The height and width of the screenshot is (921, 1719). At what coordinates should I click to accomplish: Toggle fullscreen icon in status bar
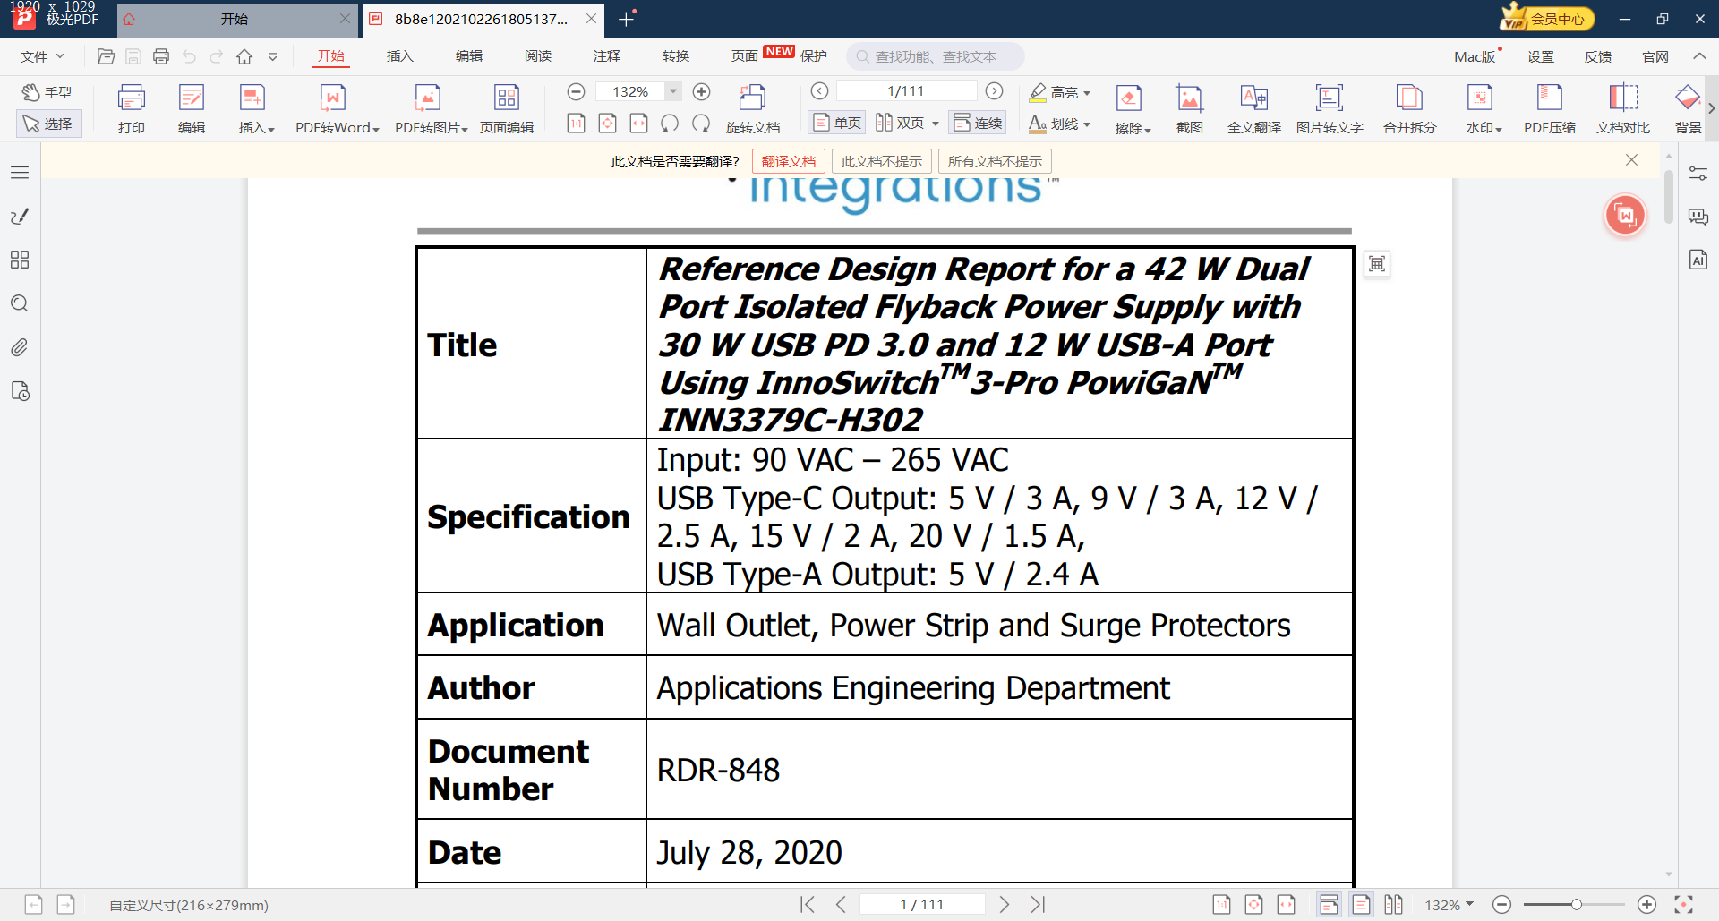[1683, 905]
